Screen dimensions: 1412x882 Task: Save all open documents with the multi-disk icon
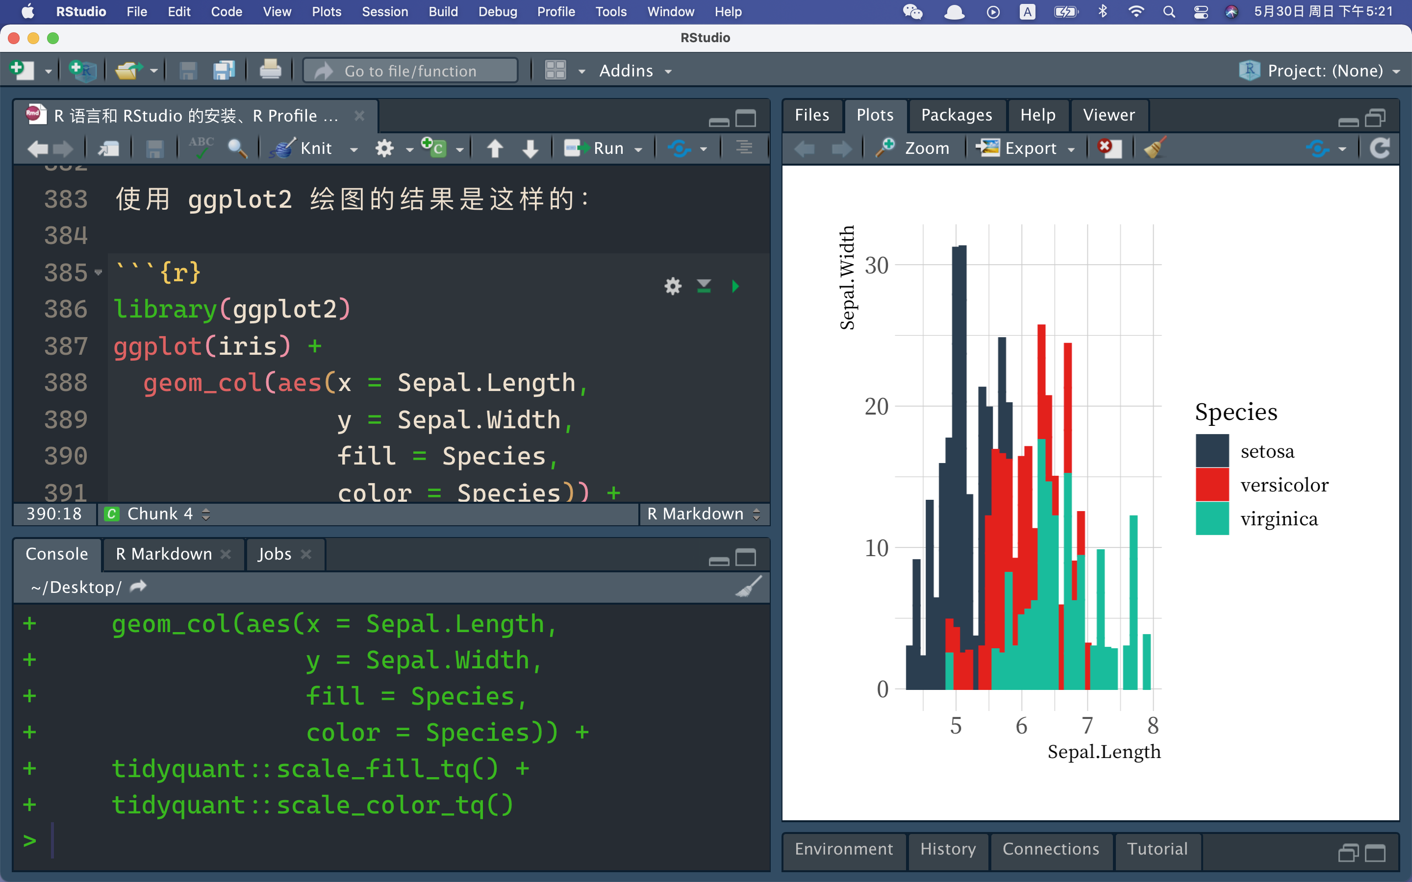tap(224, 71)
